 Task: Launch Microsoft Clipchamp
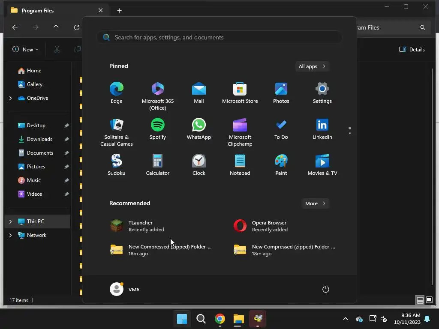(240, 132)
